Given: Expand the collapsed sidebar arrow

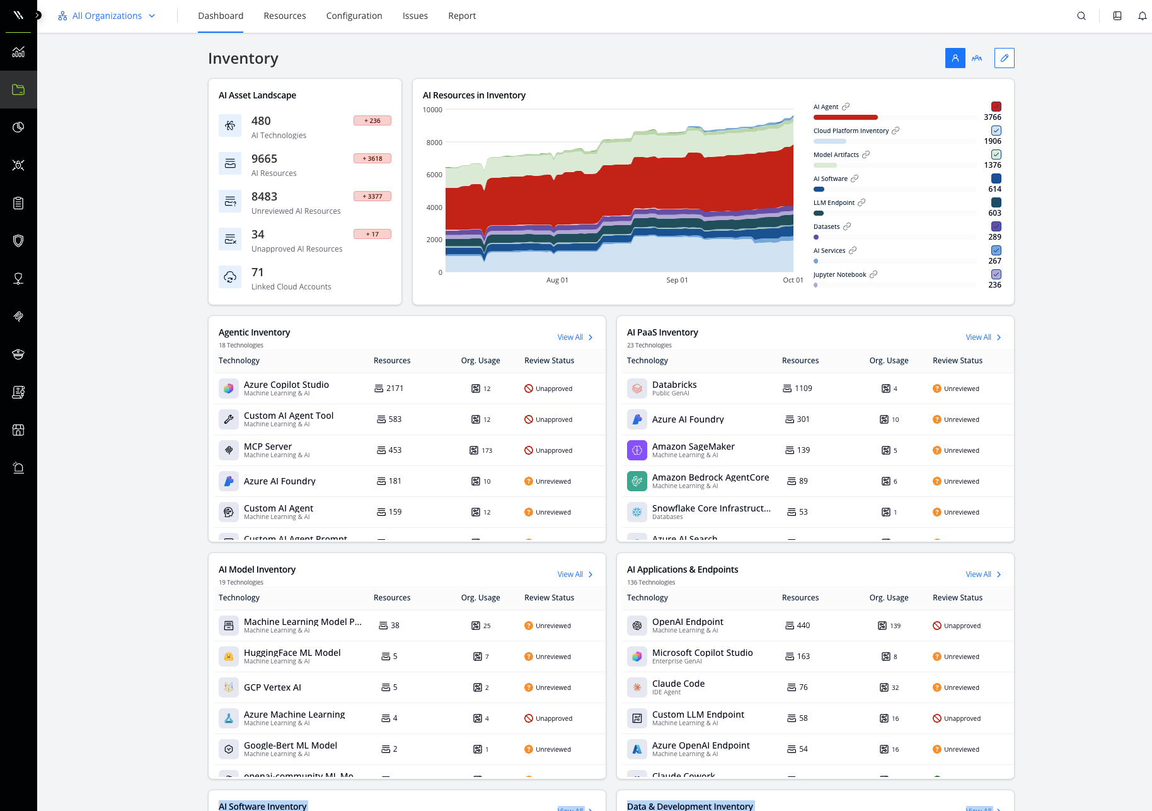Looking at the screenshot, I should pyautogui.click(x=38, y=15).
